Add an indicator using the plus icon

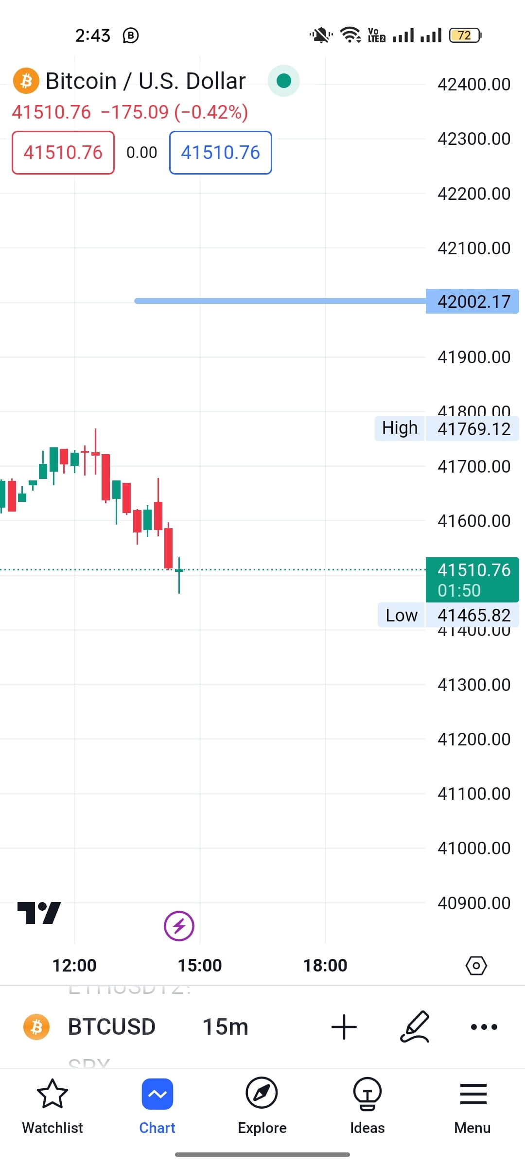(344, 1027)
